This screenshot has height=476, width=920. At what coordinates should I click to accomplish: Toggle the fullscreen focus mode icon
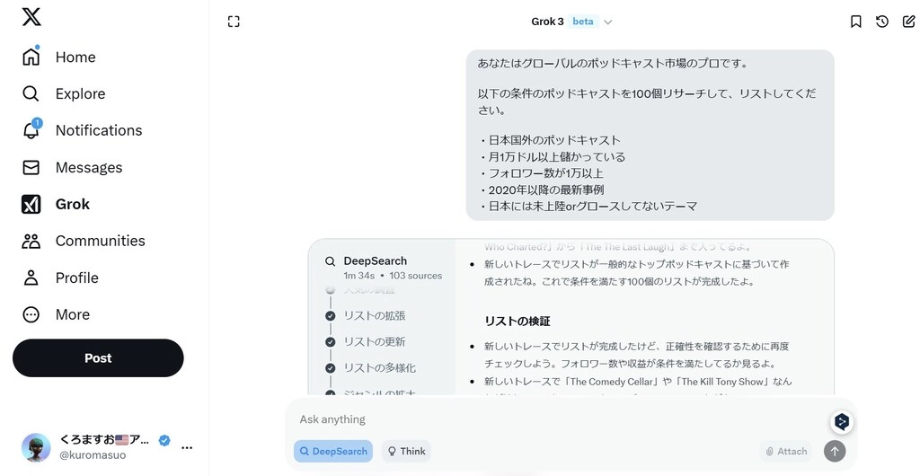[234, 22]
